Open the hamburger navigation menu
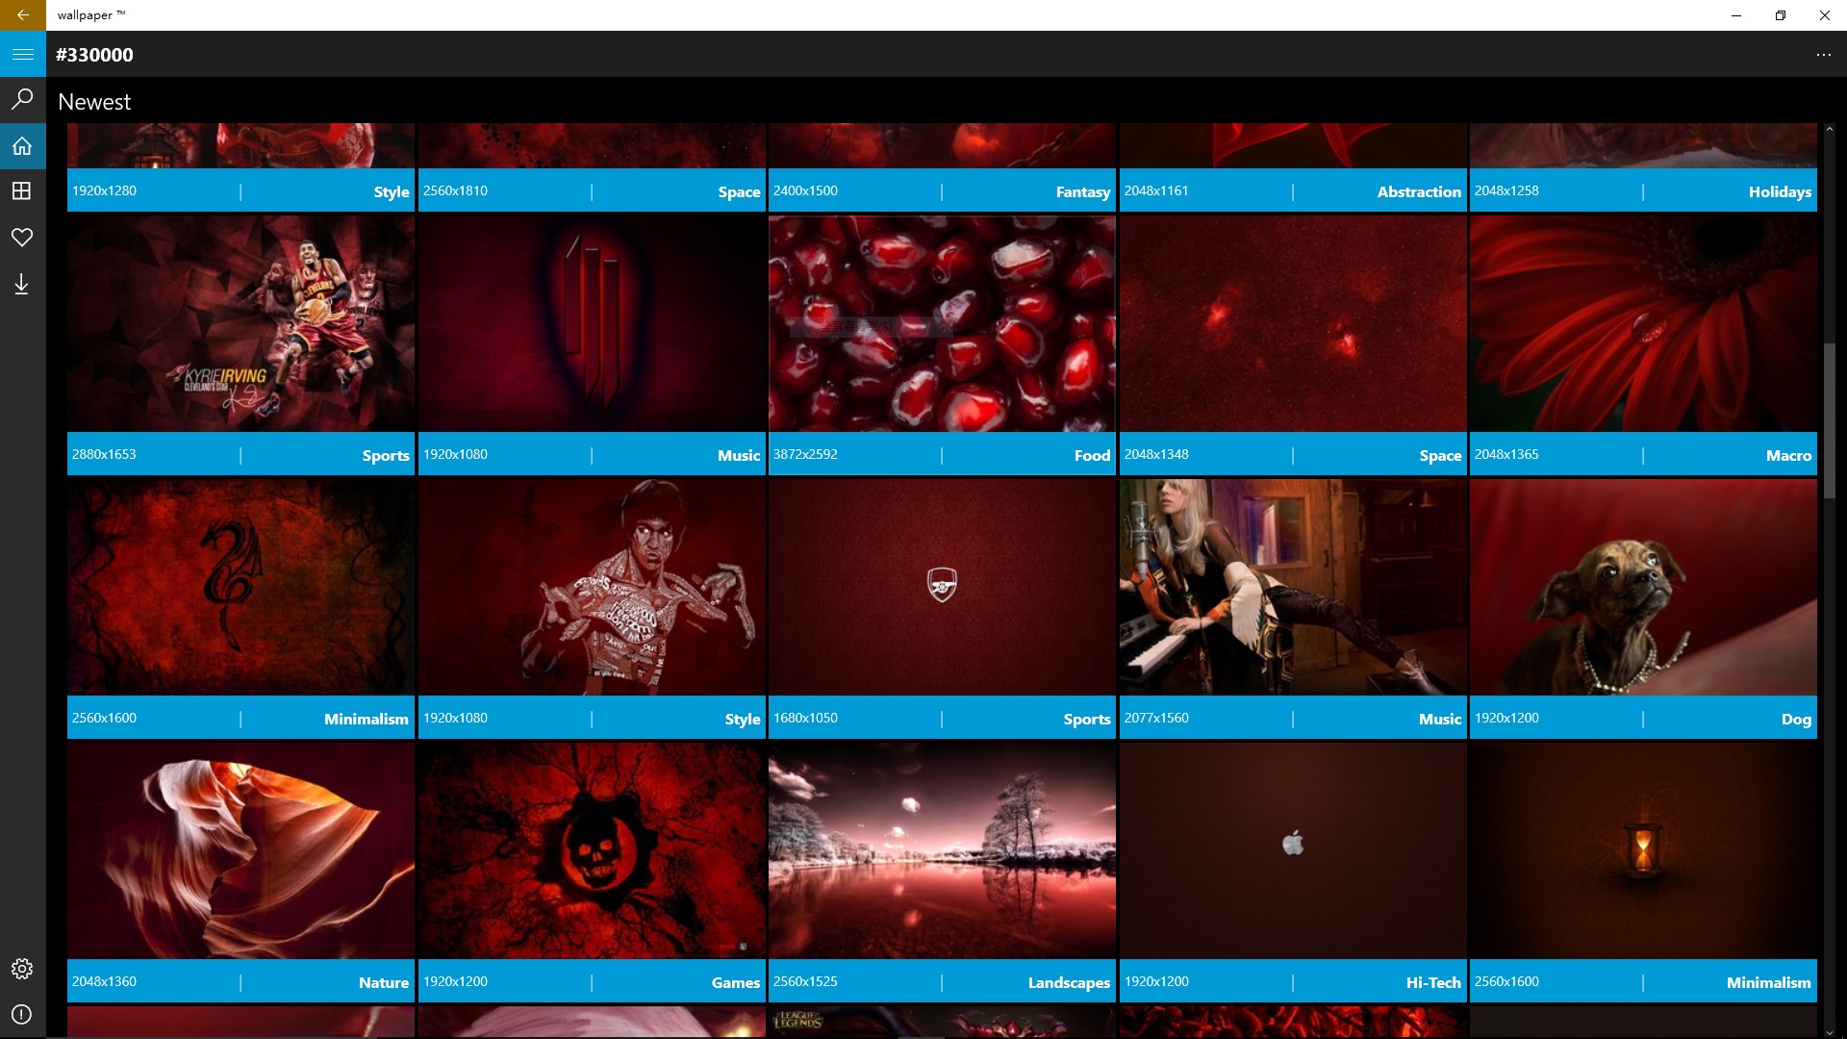Image resolution: width=1847 pixels, height=1039 pixels. pyautogui.click(x=22, y=55)
